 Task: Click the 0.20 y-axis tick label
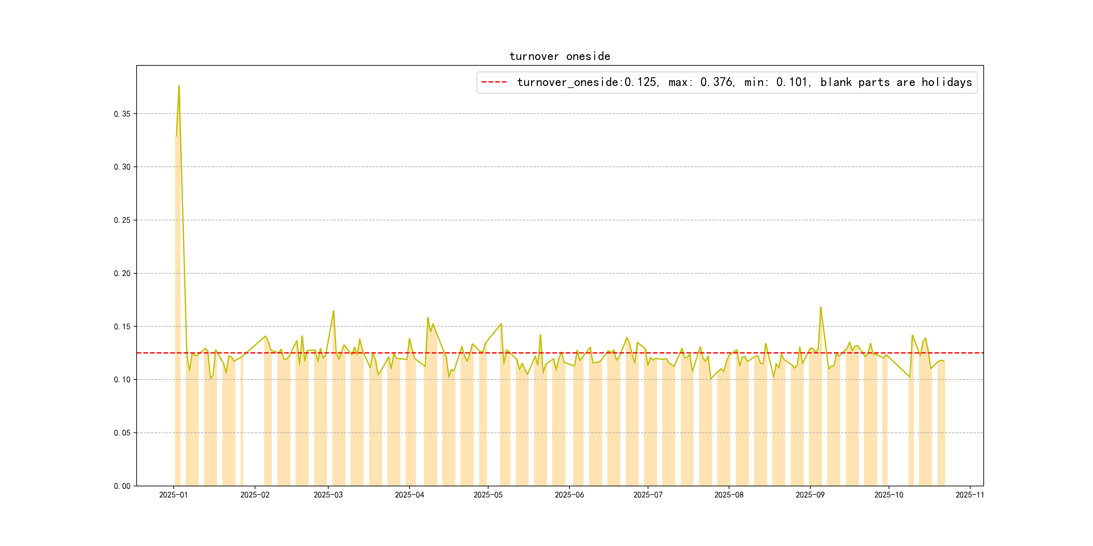(122, 273)
